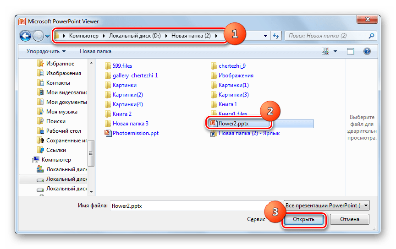Screen dimensions: 396x249
Task: Select Локальный диск (D:) in the address path
Action: [x=135, y=36]
